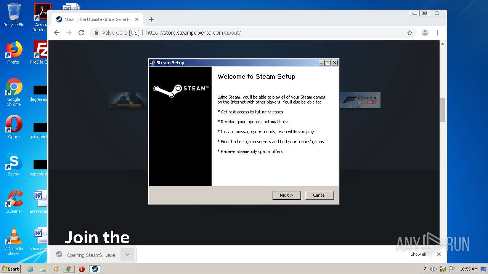Launch Internet Explorer from taskbar
The width and height of the screenshot is (488, 274).
tap(30, 269)
